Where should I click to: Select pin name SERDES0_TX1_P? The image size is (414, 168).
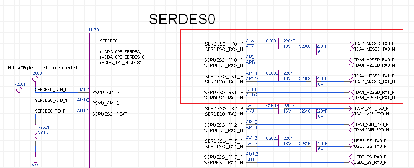(x=224, y=76)
